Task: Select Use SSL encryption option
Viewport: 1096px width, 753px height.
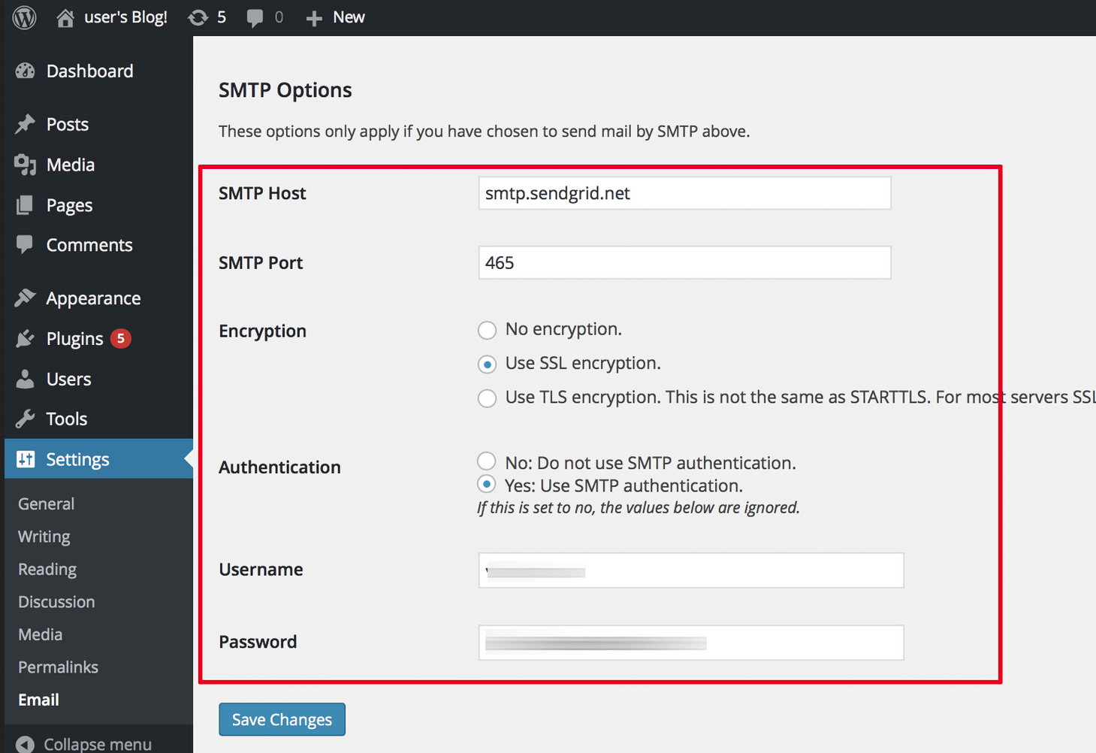Action: 487,364
